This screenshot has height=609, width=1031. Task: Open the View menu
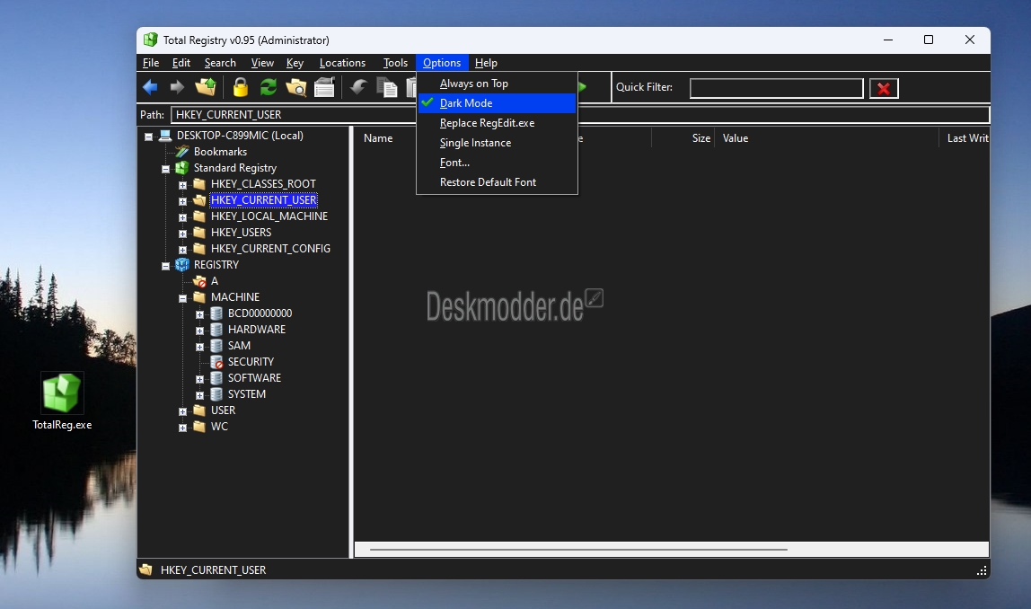[262, 63]
